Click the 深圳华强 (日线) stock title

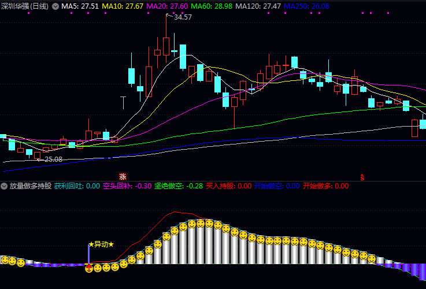[25, 6]
